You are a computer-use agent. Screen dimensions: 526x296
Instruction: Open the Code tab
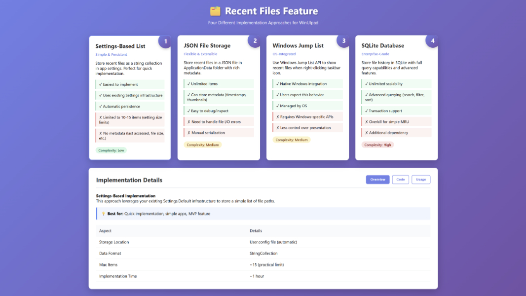(400, 180)
